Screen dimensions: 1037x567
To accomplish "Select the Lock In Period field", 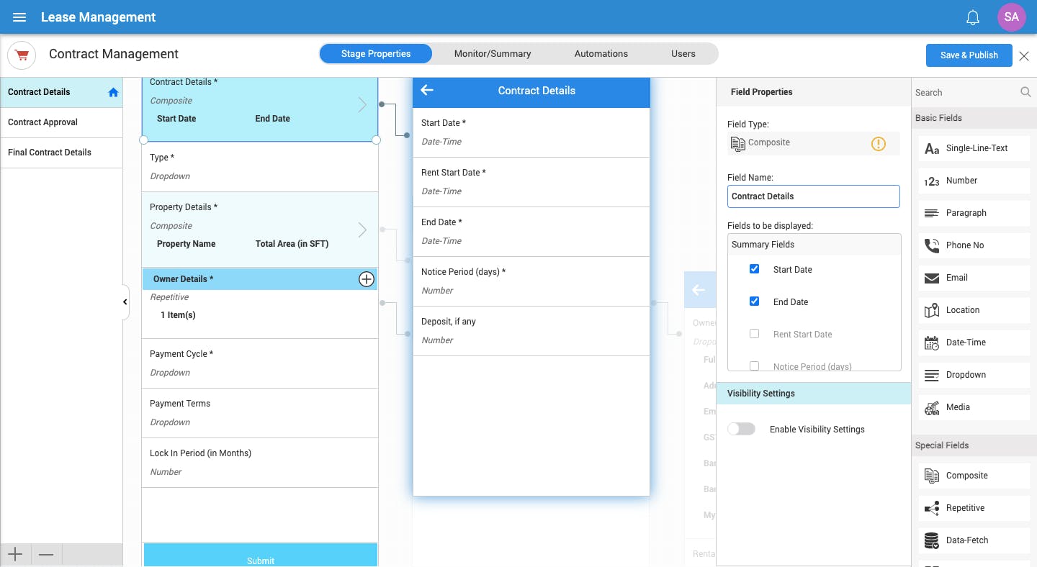I will (260, 463).
